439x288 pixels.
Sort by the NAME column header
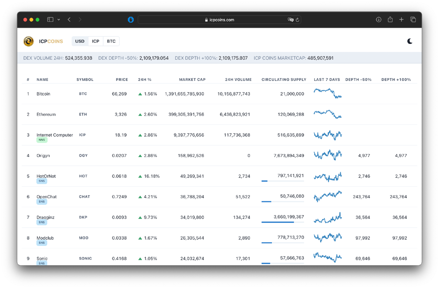pos(42,79)
